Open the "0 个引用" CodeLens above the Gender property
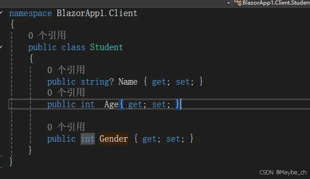This screenshot has height=179, width=310. pos(66,127)
